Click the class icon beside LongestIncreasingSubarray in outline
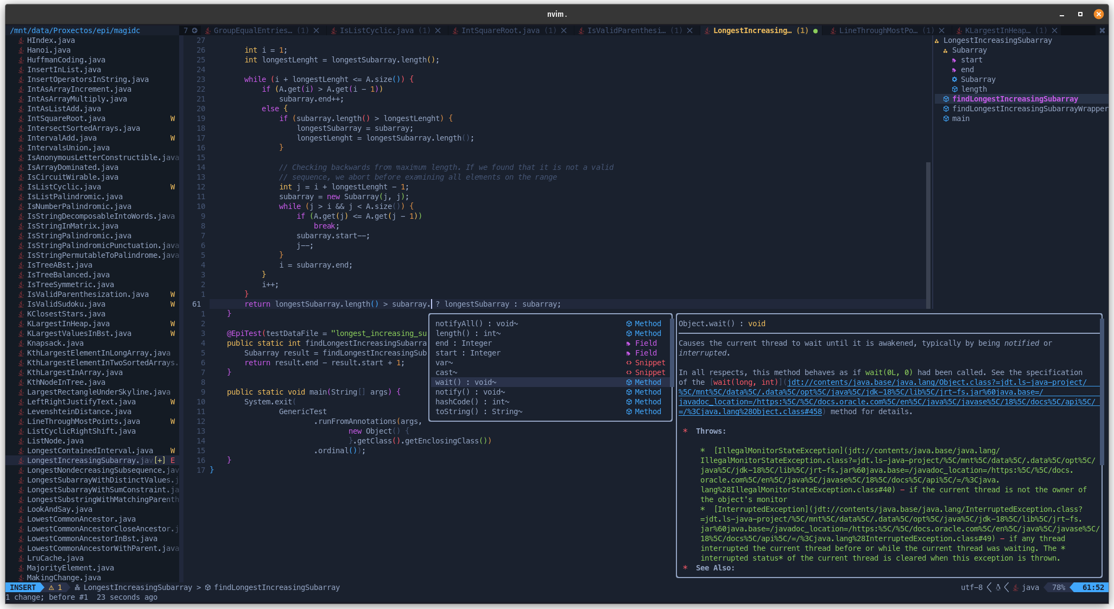 (x=937, y=41)
